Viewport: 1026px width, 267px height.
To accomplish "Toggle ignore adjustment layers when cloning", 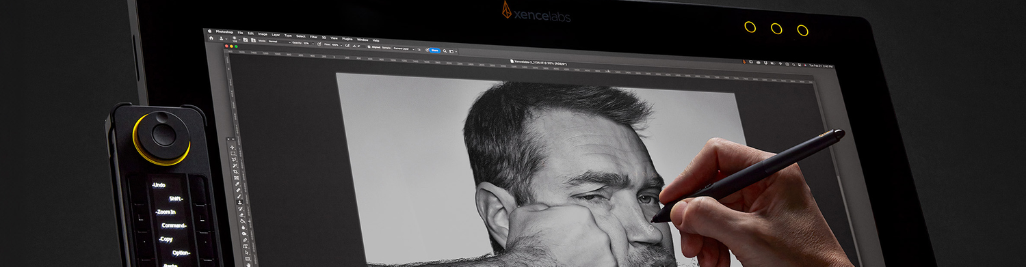I will [x=419, y=49].
